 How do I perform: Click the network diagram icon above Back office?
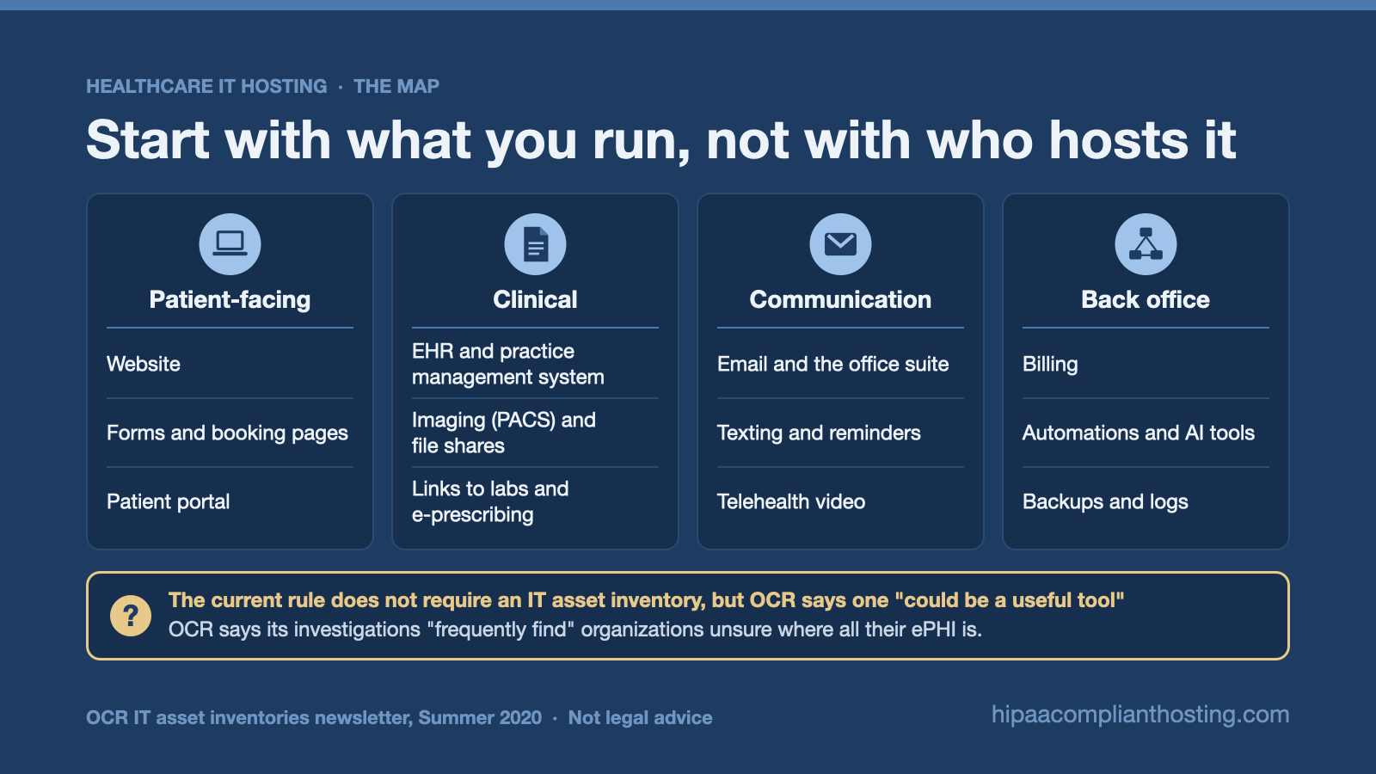1146,244
